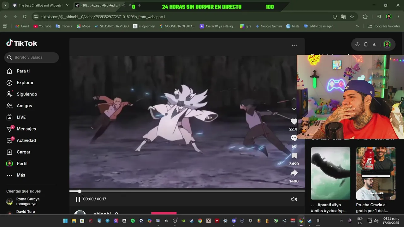This screenshot has height=227, width=404.
Task: Install app icon in address bar
Action: coord(335,17)
